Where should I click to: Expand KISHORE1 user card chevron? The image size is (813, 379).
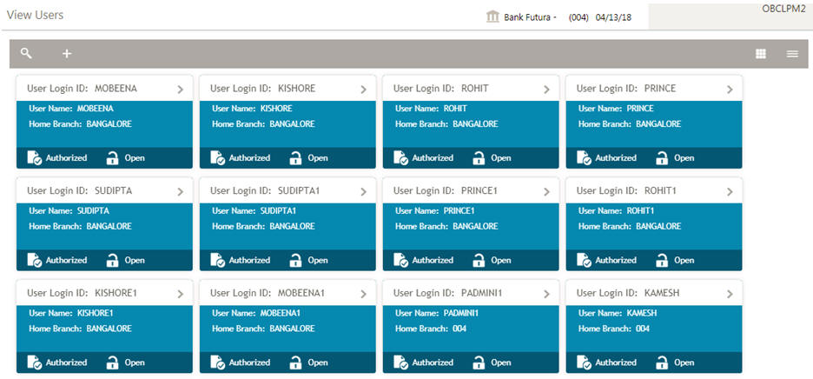(x=181, y=294)
